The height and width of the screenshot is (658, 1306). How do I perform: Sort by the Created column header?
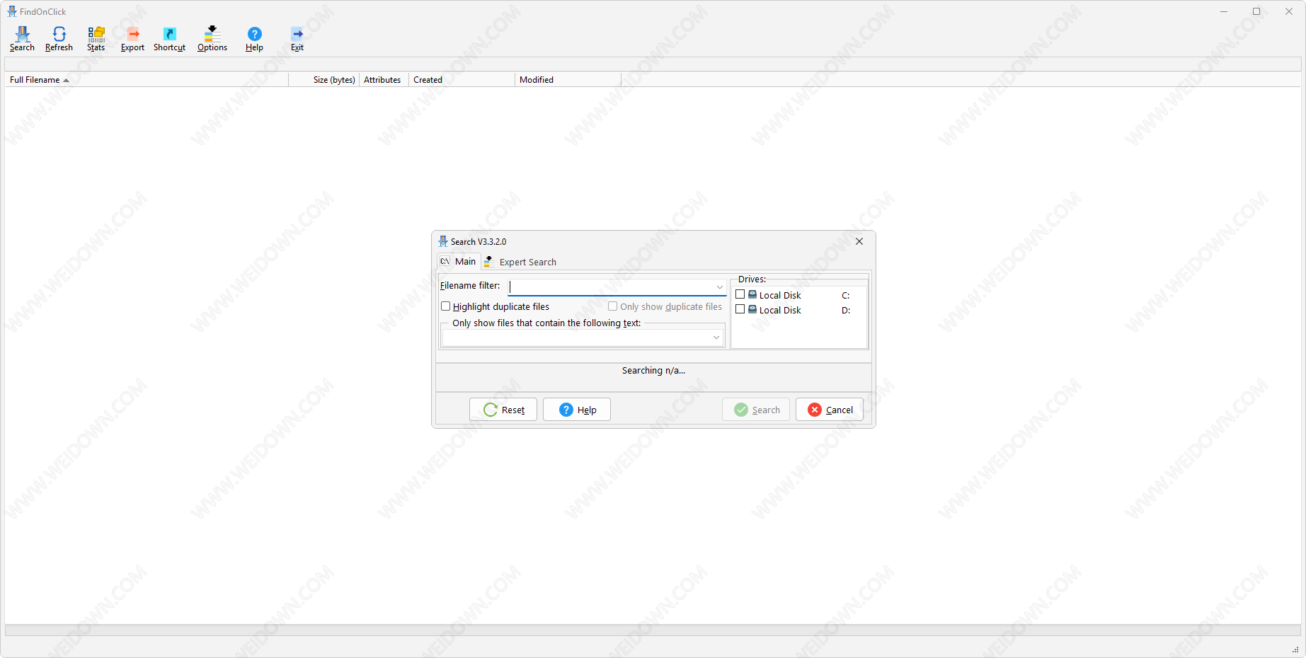click(x=462, y=80)
